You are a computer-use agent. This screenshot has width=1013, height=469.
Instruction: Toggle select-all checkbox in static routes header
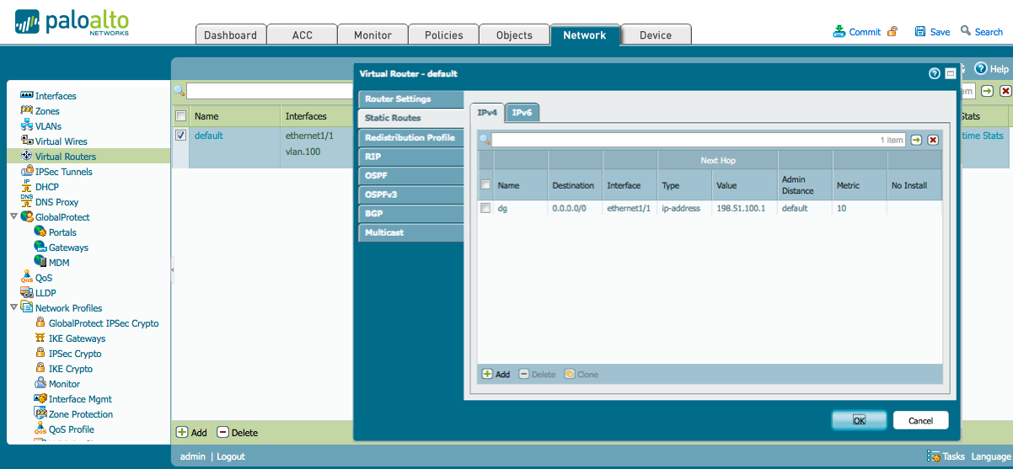[x=485, y=185]
